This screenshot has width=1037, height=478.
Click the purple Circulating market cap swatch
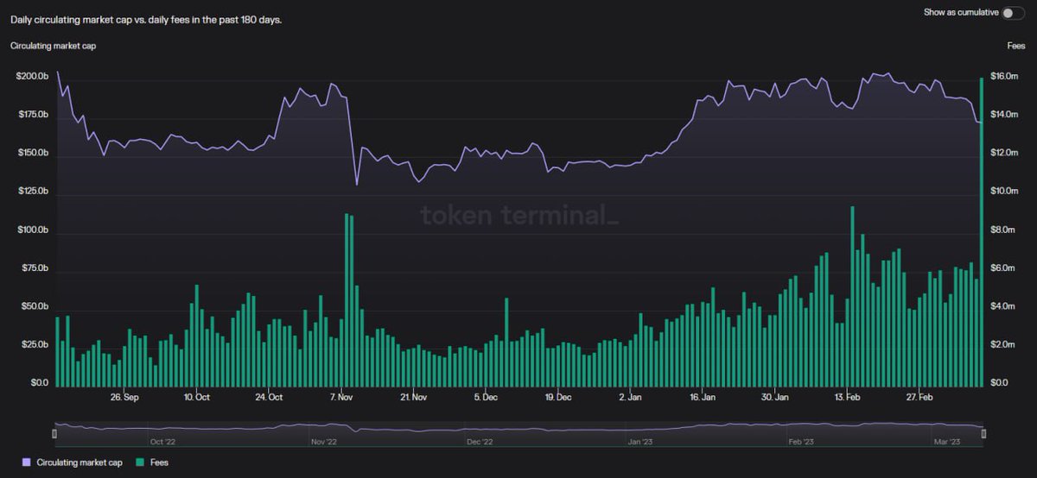click(x=26, y=462)
